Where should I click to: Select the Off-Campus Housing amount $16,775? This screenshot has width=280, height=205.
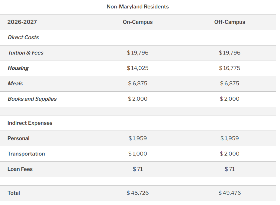click(230, 68)
